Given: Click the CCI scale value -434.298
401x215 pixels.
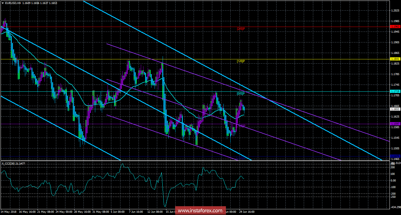Looking at the screenshot, I should click(x=396, y=207).
